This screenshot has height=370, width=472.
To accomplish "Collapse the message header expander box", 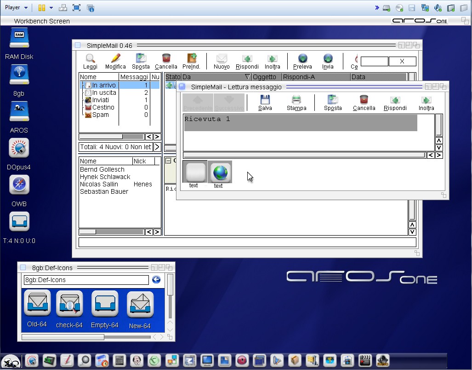I will coord(168,161).
